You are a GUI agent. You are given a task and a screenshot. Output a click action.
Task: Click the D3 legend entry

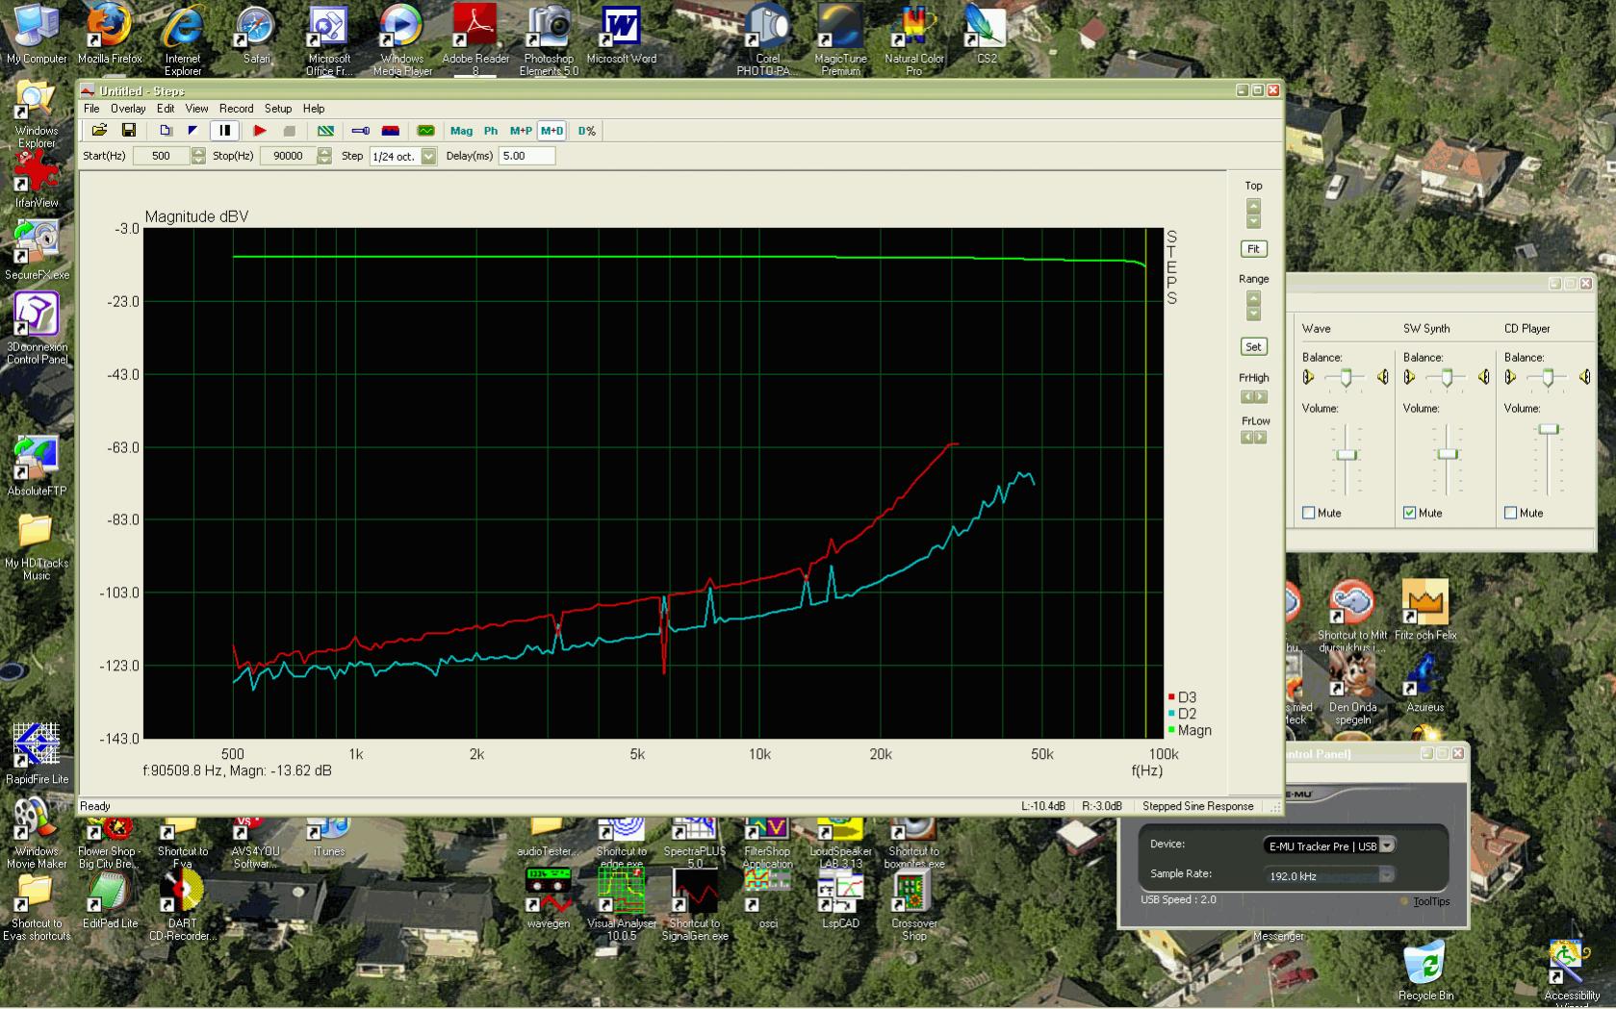(1183, 697)
